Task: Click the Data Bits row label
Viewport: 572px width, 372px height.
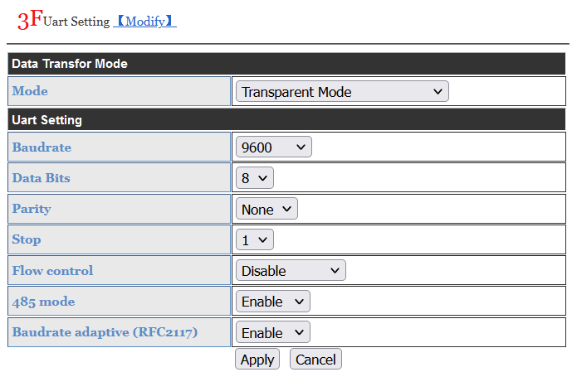Action: pyautogui.click(x=41, y=178)
